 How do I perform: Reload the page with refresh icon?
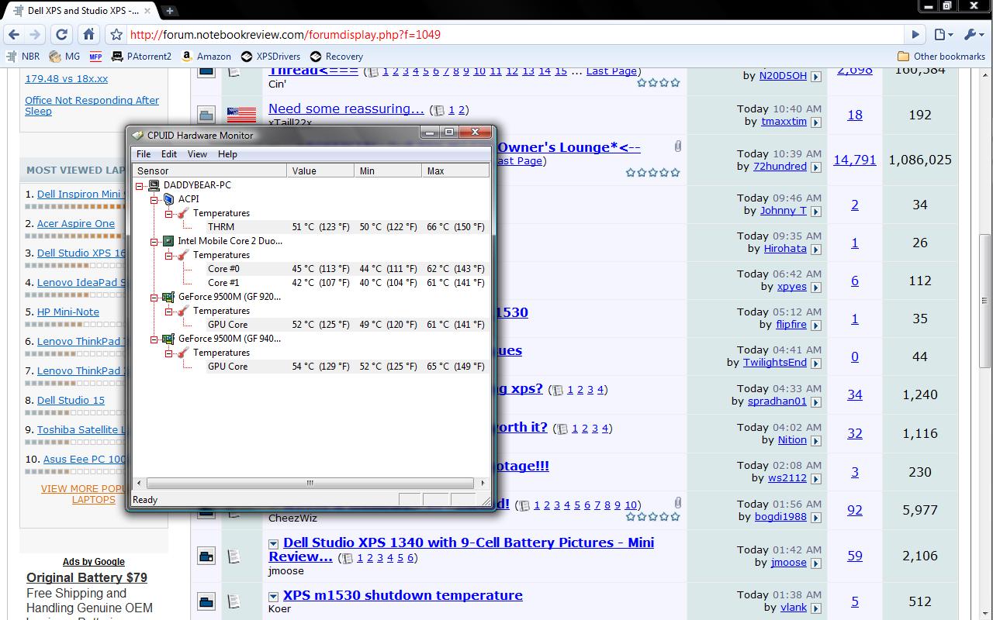click(x=62, y=34)
